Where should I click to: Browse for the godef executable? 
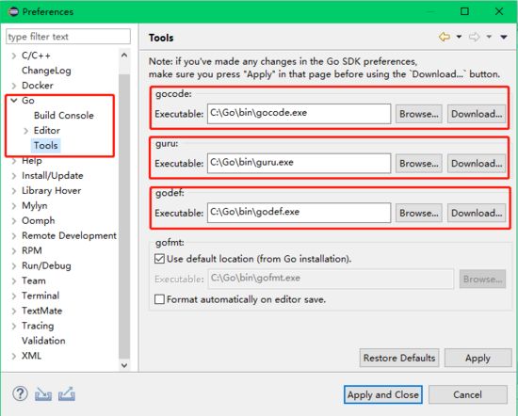418,213
